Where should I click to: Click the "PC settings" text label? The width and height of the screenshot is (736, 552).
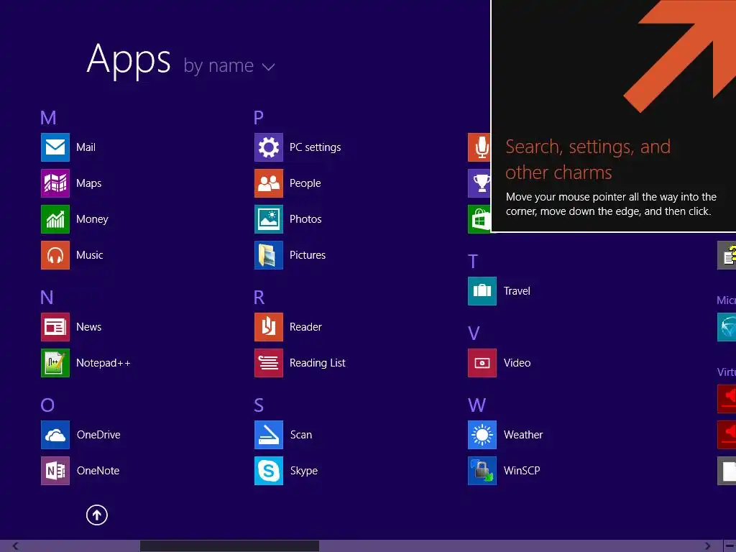click(x=316, y=147)
